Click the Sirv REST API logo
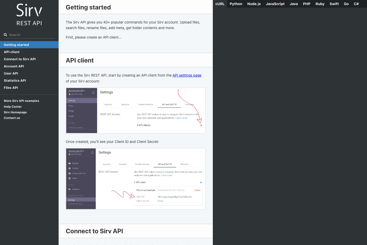This screenshot has width=367, height=245. (x=29, y=14)
